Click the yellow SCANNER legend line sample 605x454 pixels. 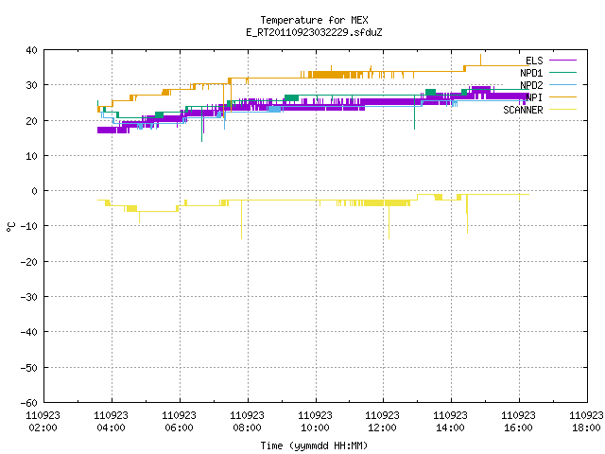click(x=562, y=110)
